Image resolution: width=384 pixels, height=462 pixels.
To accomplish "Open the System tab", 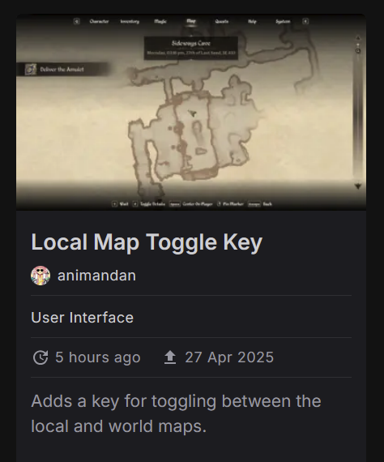I will (x=283, y=21).
